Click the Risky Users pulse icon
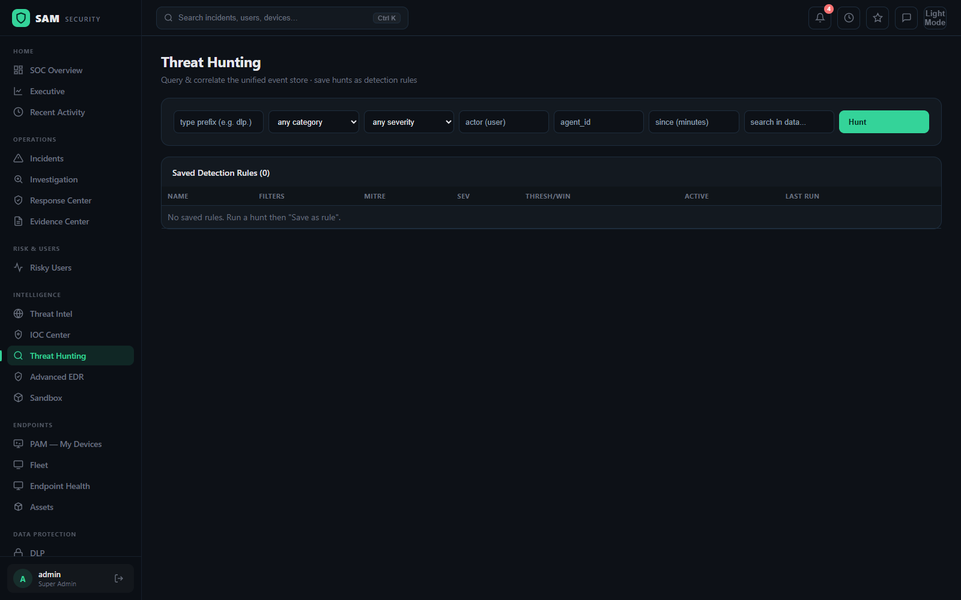Viewport: 961px width, 600px height. pyautogui.click(x=19, y=268)
